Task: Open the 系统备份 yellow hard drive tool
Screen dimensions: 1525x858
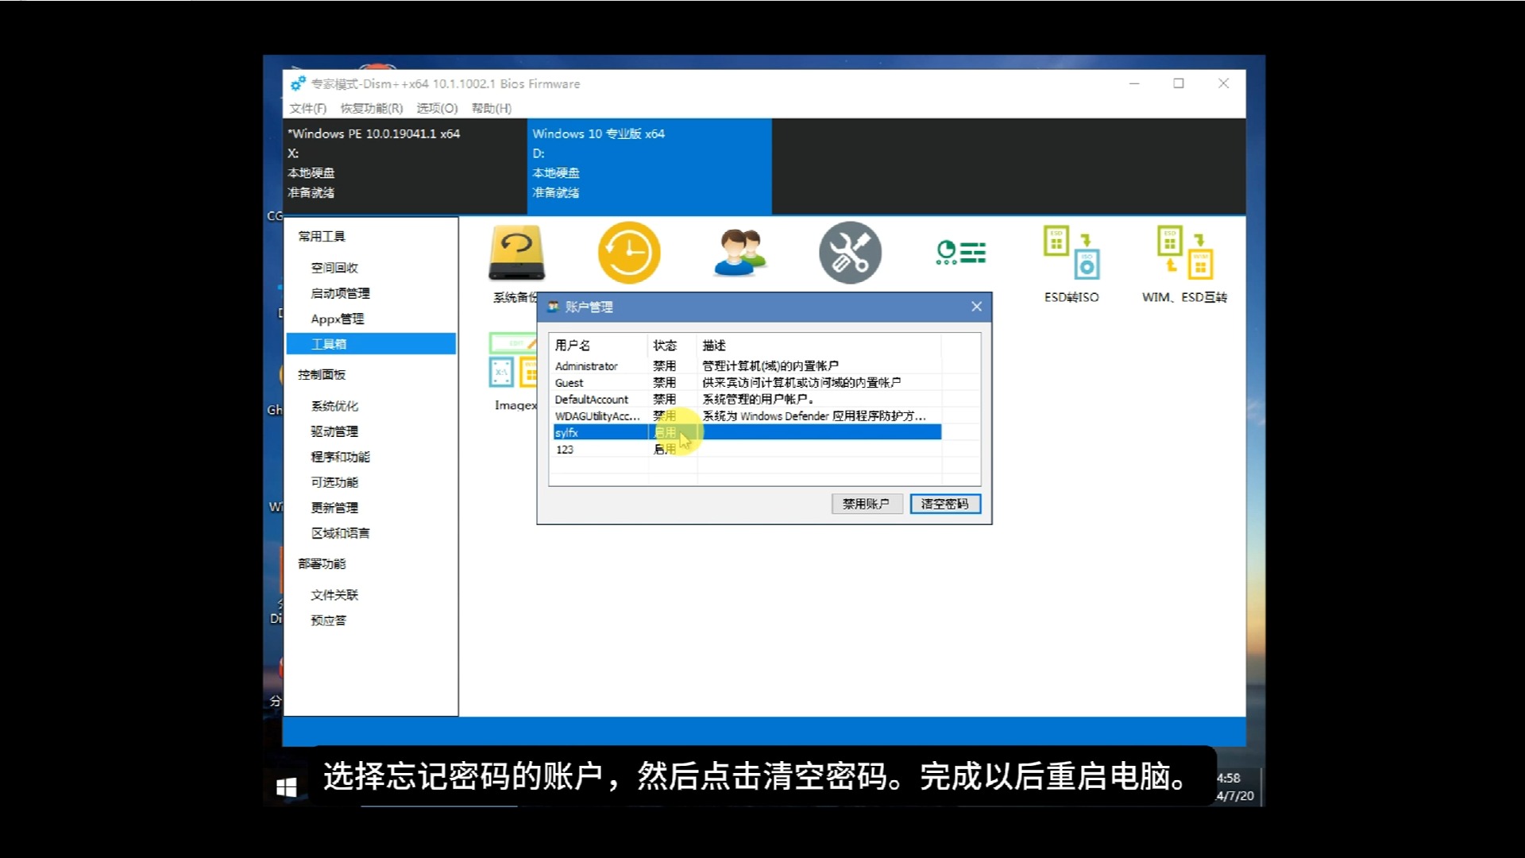Action: pyautogui.click(x=516, y=252)
